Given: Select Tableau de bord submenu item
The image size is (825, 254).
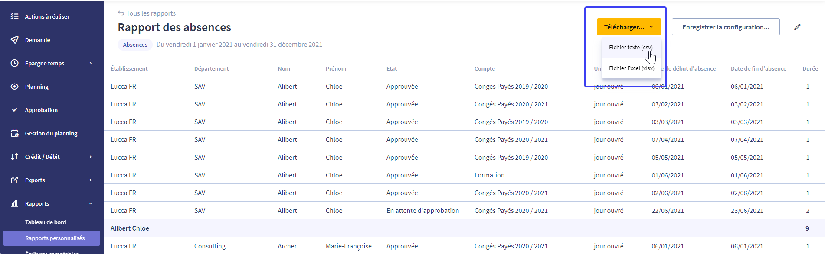Looking at the screenshot, I should 46,222.
